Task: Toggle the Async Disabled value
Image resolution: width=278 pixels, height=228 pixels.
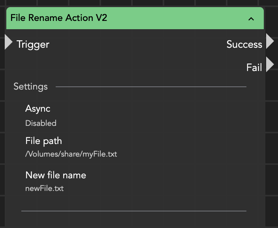Action: [x=41, y=123]
